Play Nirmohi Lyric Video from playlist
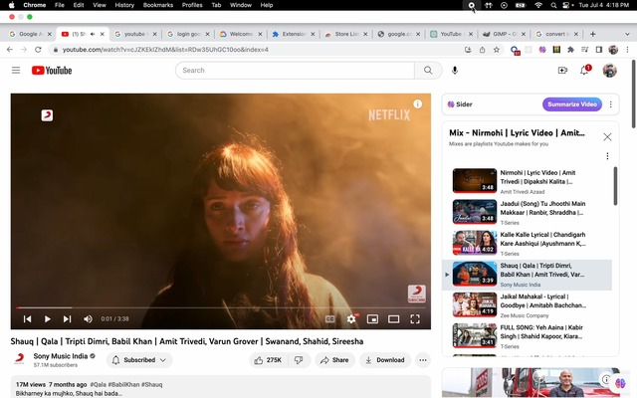The width and height of the screenshot is (637, 398). pyautogui.click(x=527, y=181)
